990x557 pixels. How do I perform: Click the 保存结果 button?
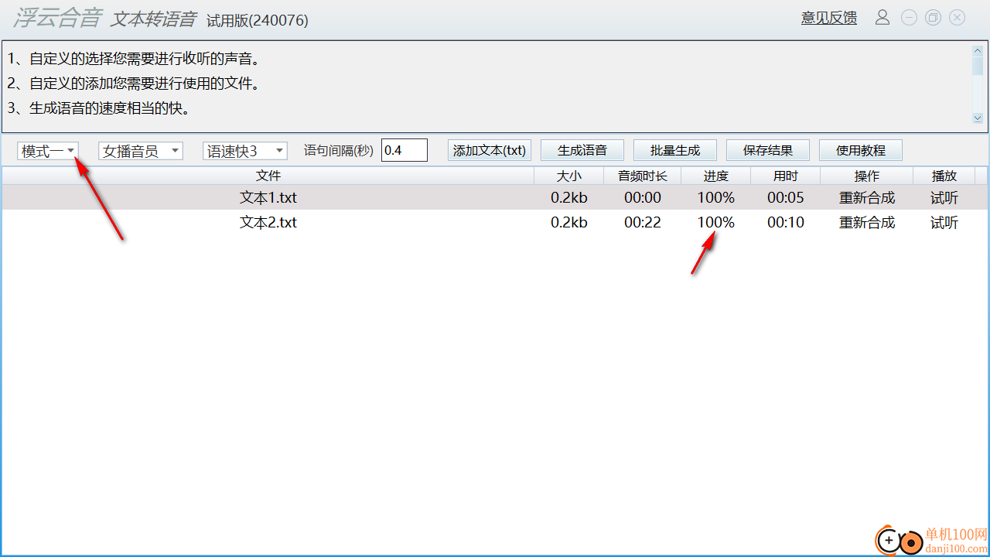(768, 150)
